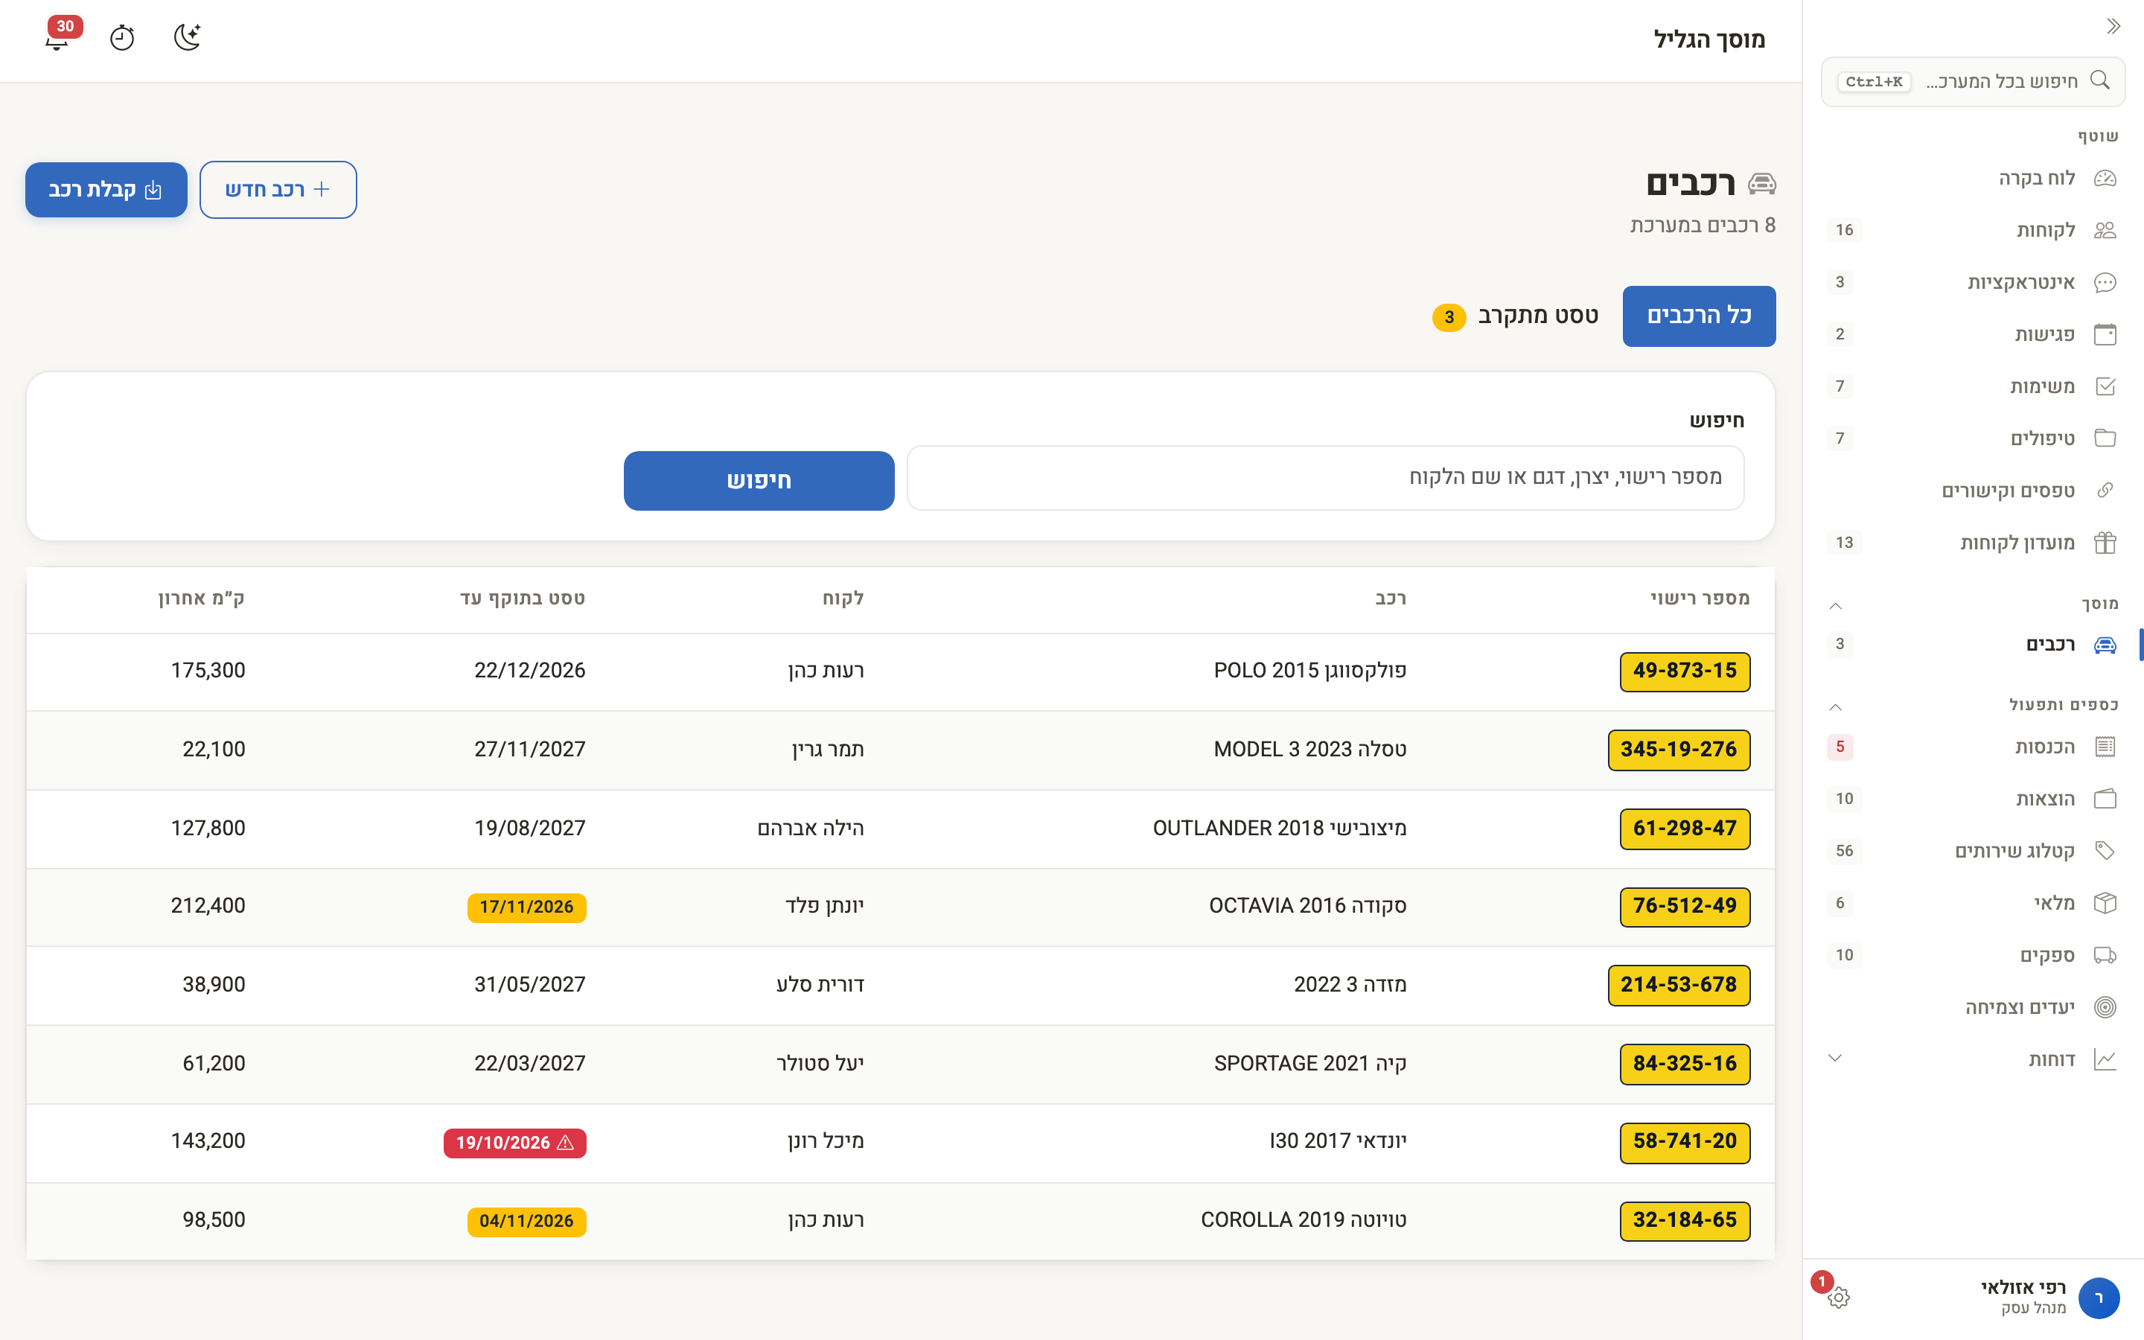Focus the global search box Ctrl+K
2144x1340 pixels.
click(1972, 82)
